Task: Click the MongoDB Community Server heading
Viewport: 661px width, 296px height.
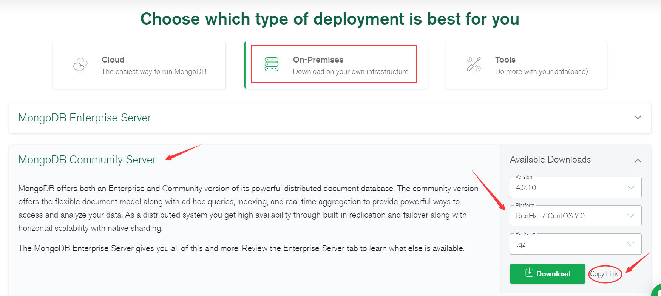Action: 87,160
